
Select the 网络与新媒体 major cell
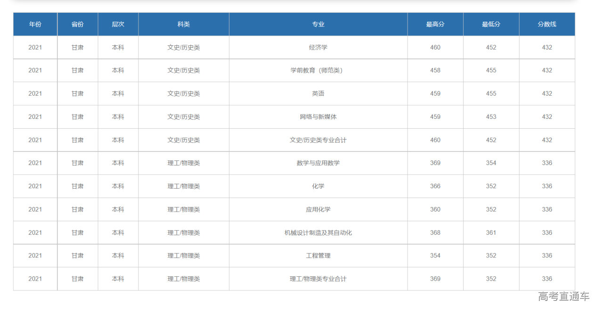[x=318, y=116]
